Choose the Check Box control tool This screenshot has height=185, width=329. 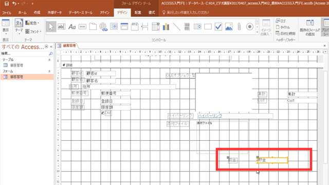218,27
